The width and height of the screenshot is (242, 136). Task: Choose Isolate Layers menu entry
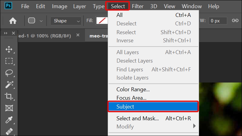click(153, 78)
